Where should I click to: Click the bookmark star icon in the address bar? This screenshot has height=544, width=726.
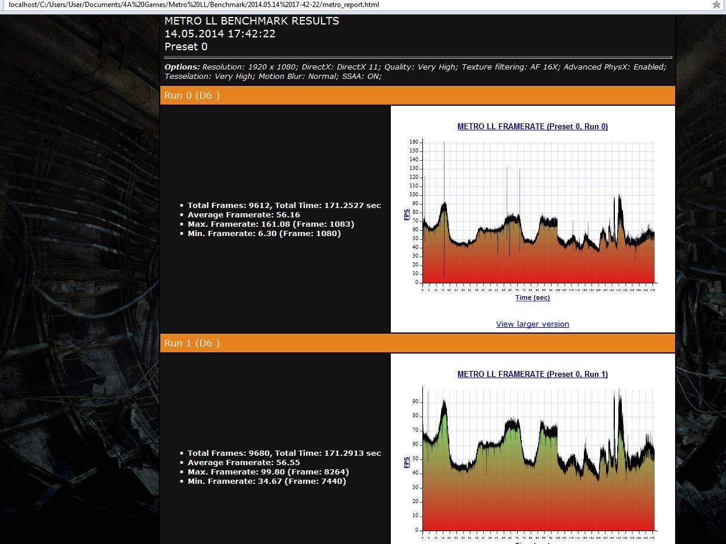[716, 5]
